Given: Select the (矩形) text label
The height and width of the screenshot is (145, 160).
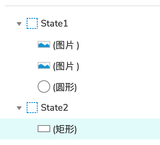Looking at the screenshot, I should (x=65, y=129).
